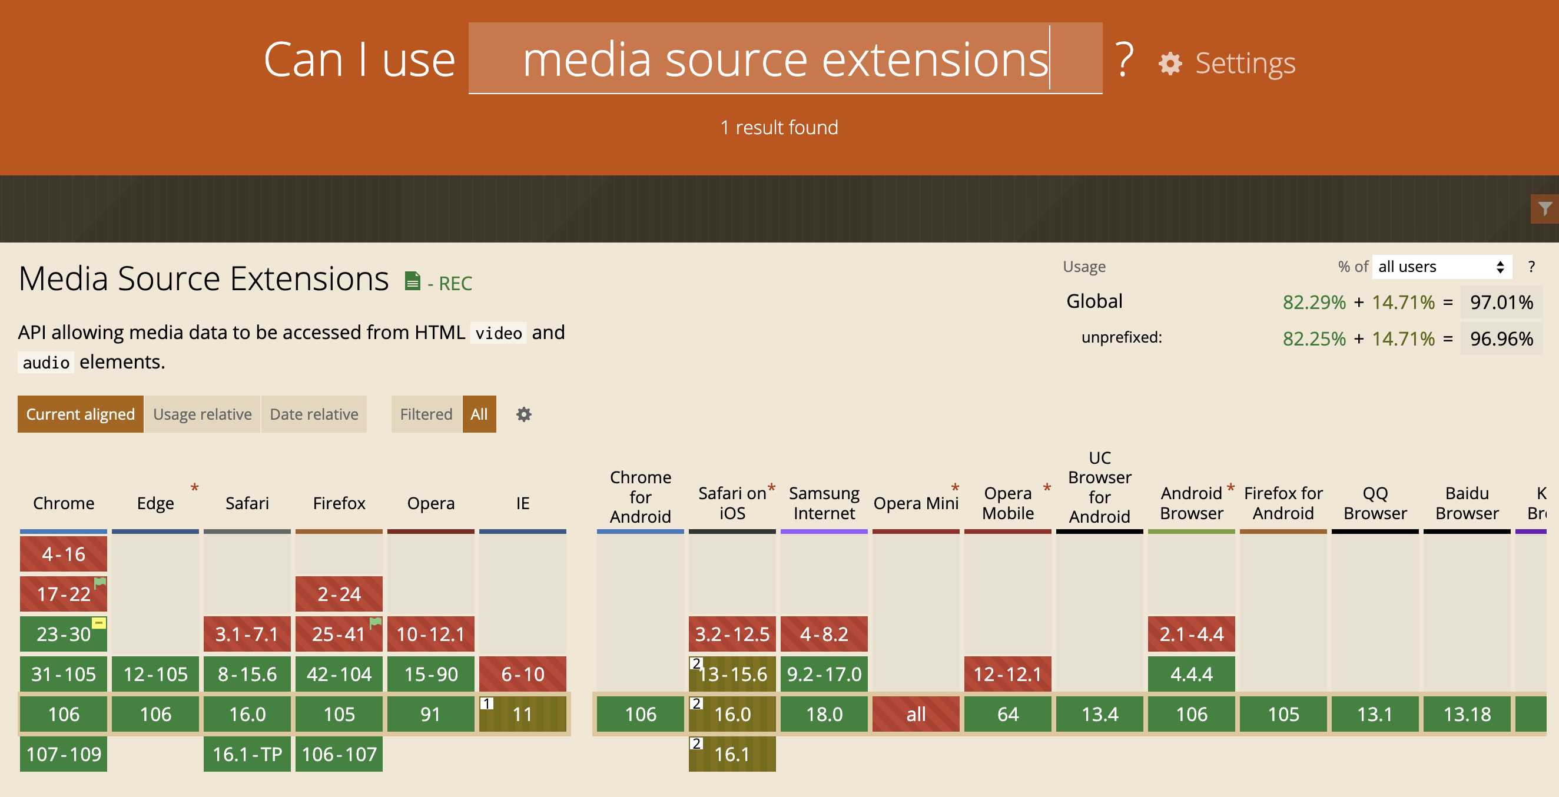This screenshot has width=1559, height=797.
Task: Open the 'all users' dropdown
Action: 1441,267
